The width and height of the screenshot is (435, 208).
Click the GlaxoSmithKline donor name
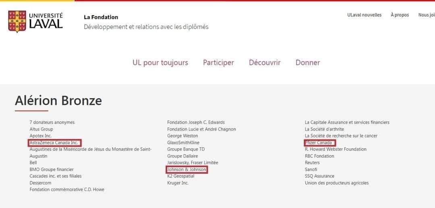click(x=183, y=143)
